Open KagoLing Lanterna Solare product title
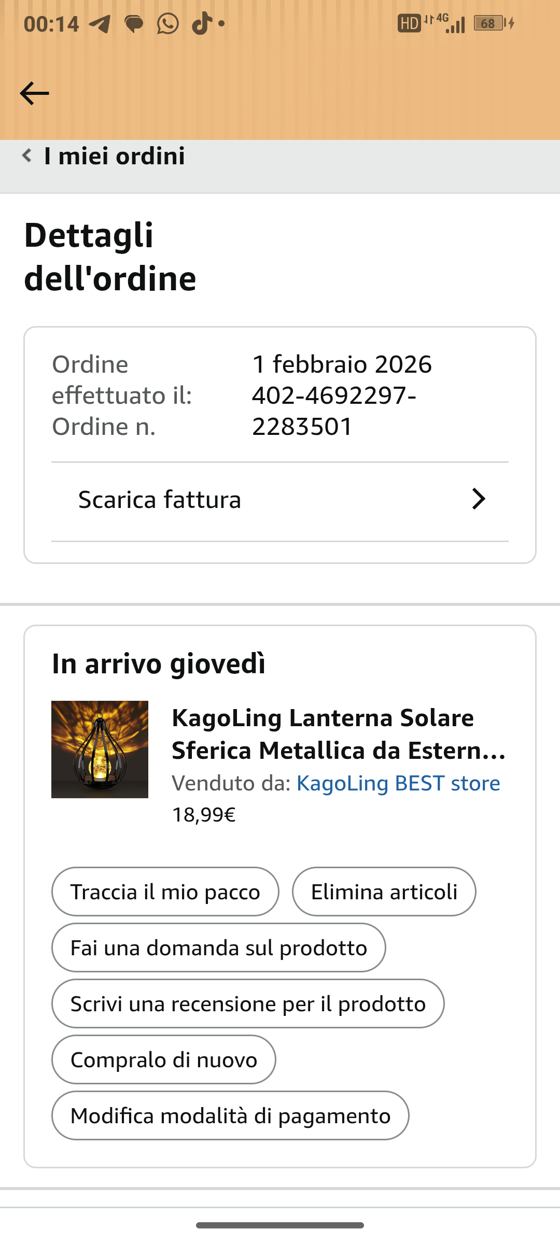The height and width of the screenshot is (1244, 560). tap(338, 734)
